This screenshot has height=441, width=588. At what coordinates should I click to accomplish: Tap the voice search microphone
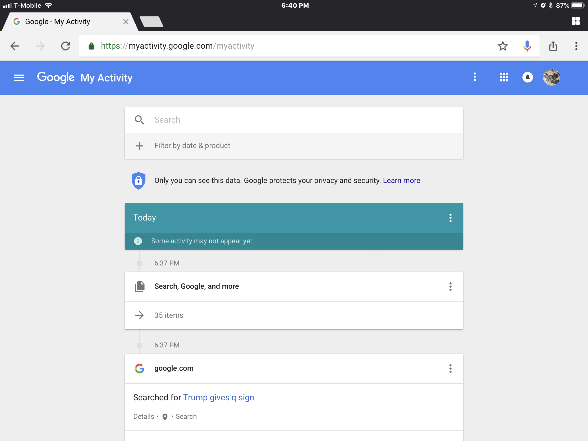coord(527,46)
